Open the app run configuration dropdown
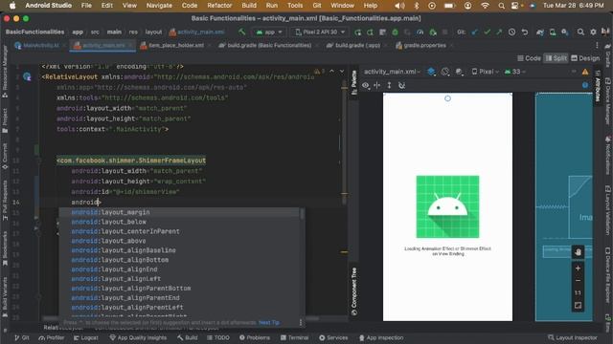This screenshot has height=344, width=613. [269, 32]
